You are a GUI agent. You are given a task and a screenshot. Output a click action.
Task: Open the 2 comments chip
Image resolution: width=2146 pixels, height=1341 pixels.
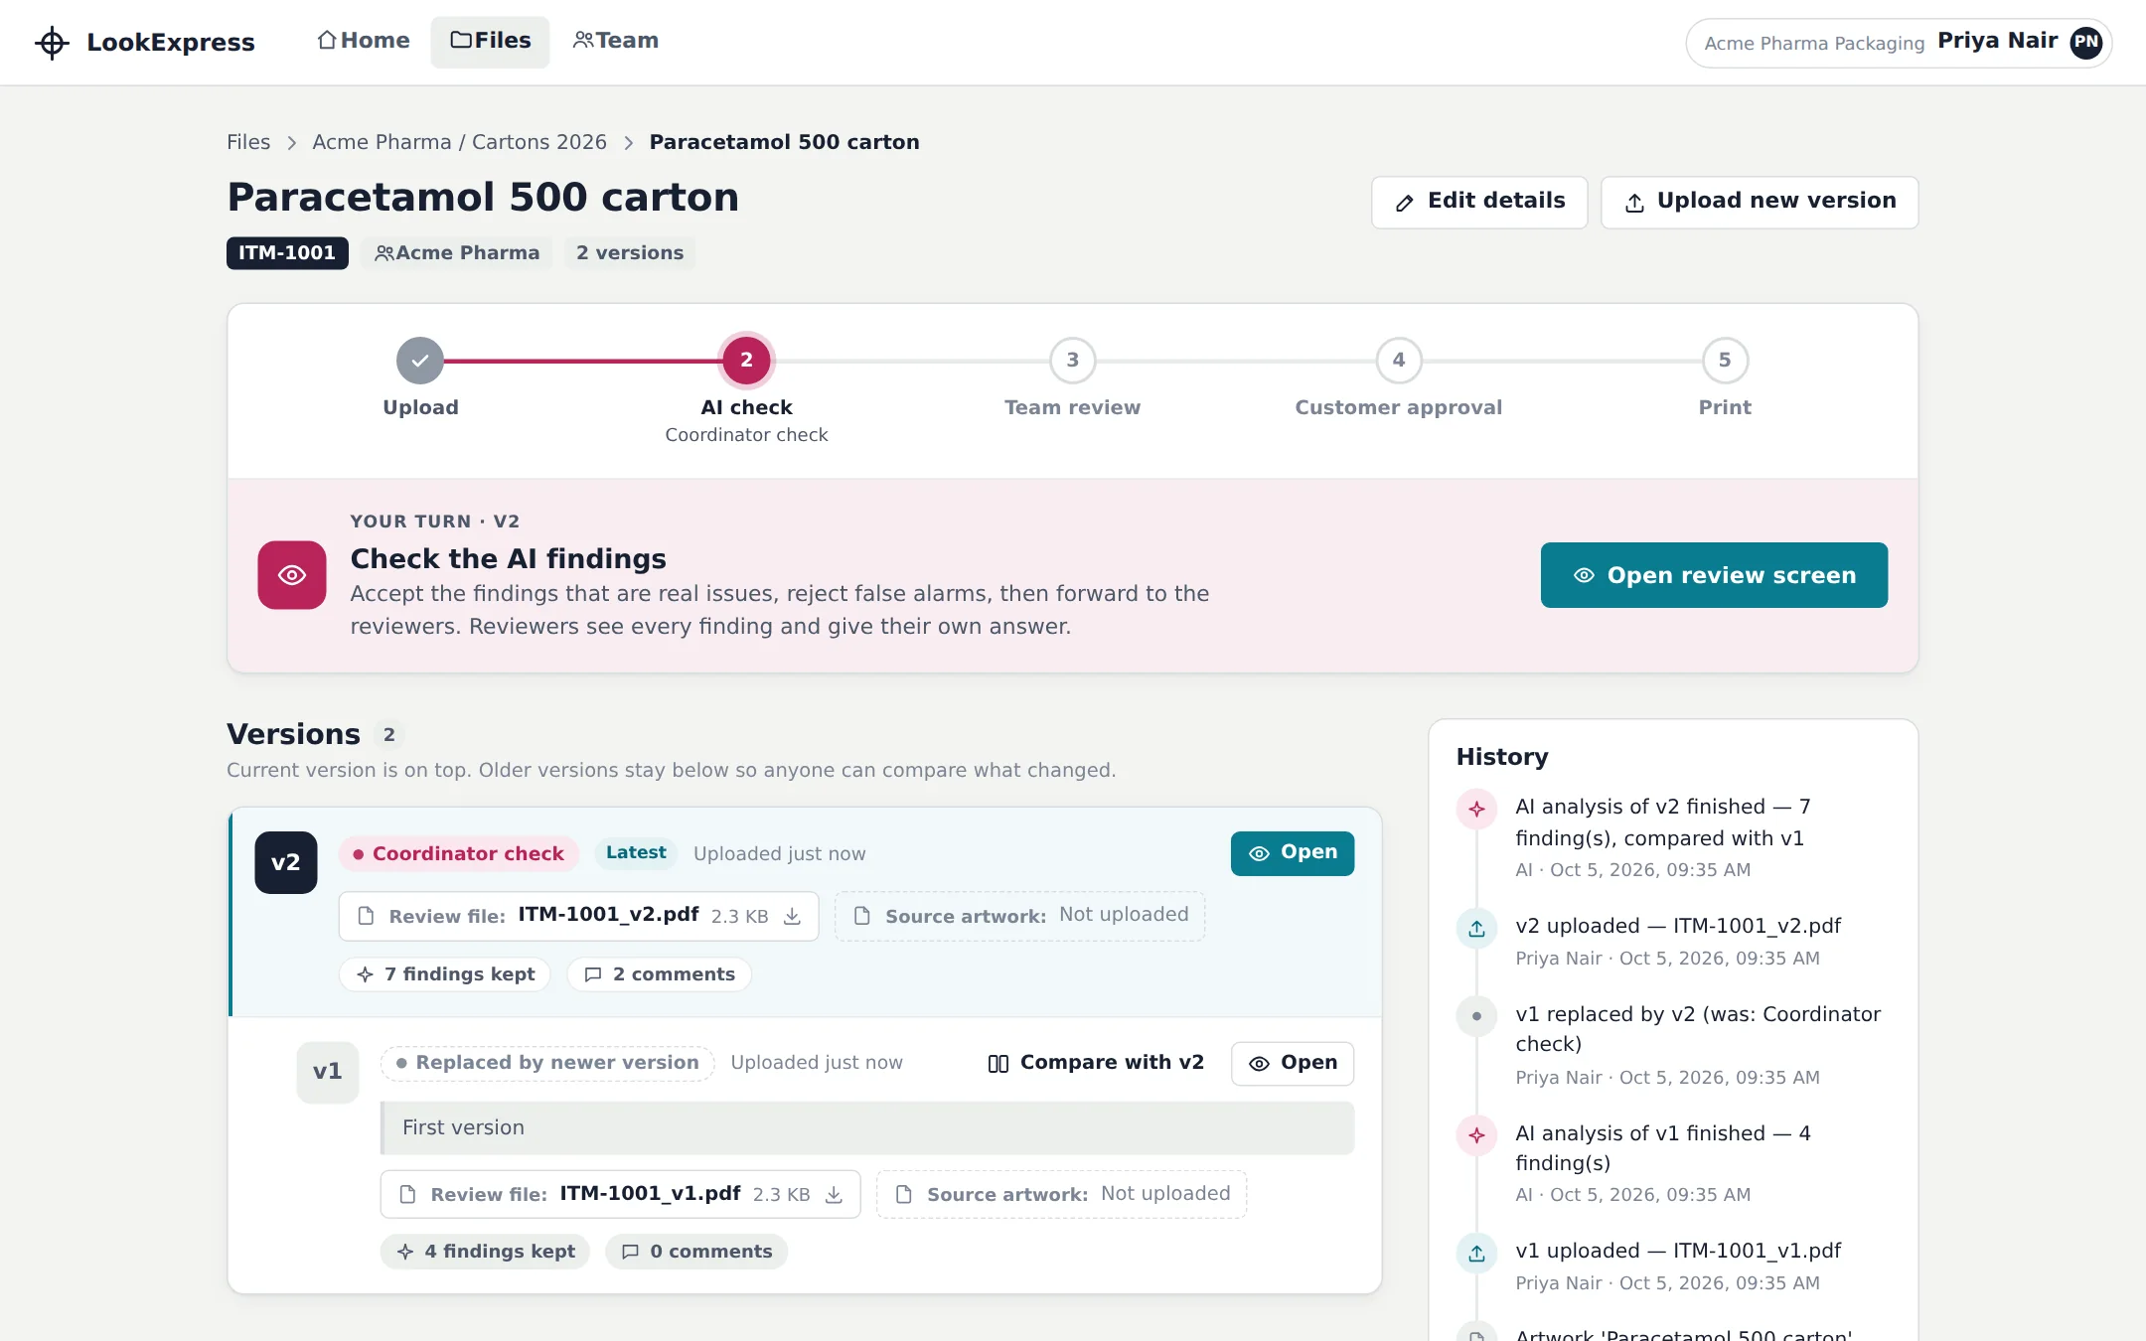pos(660,974)
